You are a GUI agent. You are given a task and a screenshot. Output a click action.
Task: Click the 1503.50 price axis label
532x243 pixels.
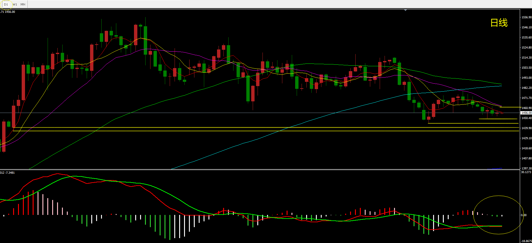tap(527, 68)
